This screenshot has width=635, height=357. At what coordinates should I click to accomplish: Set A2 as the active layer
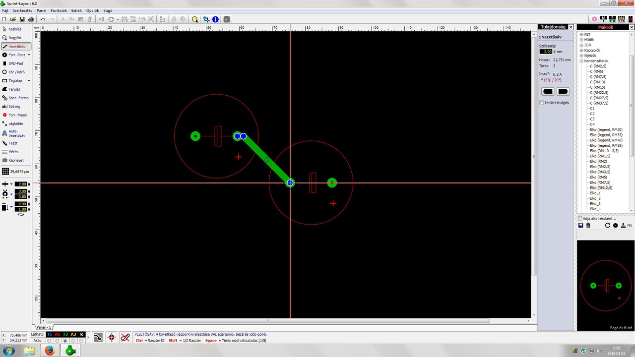[x=73, y=341]
